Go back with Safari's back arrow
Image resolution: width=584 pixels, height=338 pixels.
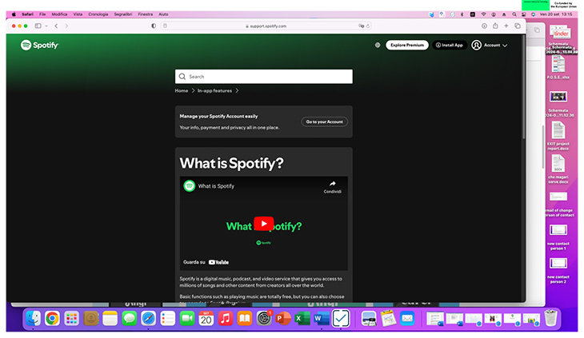tap(56, 26)
